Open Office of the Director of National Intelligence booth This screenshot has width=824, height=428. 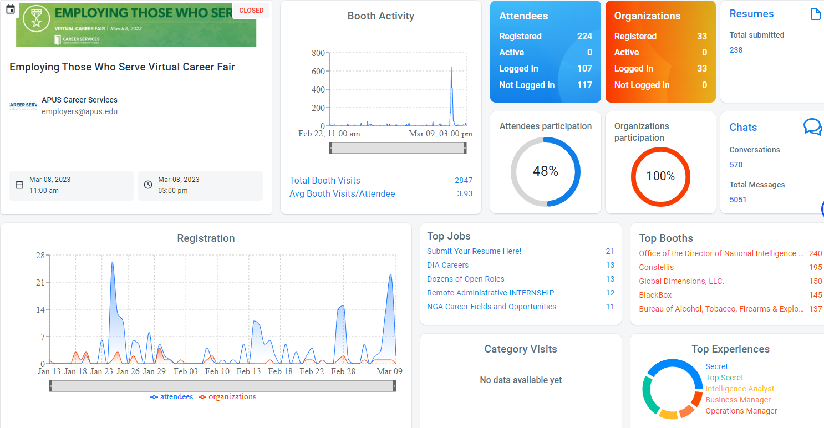pos(721,253)
